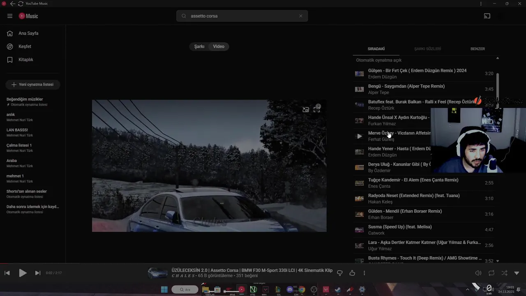This screenshot has width=526, height=296.
Task: Play Batuflex feat. Burak Balkan - Ralli x Feel
Action: [x=424, y=105]
